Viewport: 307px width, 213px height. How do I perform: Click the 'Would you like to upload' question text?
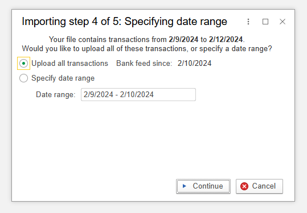click(147, 49)
